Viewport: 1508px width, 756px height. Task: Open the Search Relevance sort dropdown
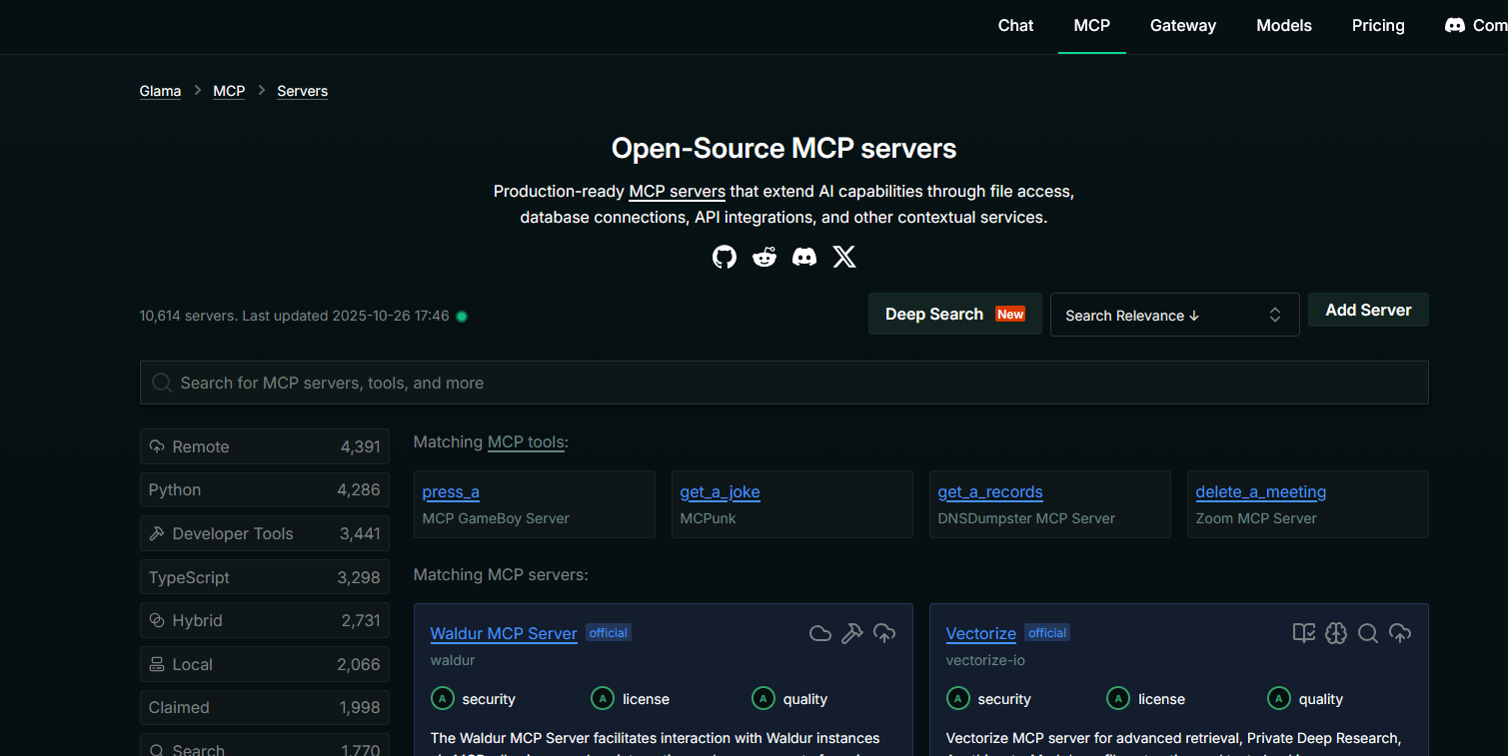(x=1174, y=315)
